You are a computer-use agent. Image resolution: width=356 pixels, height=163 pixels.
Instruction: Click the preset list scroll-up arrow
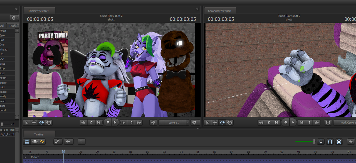tap(17, 30)
